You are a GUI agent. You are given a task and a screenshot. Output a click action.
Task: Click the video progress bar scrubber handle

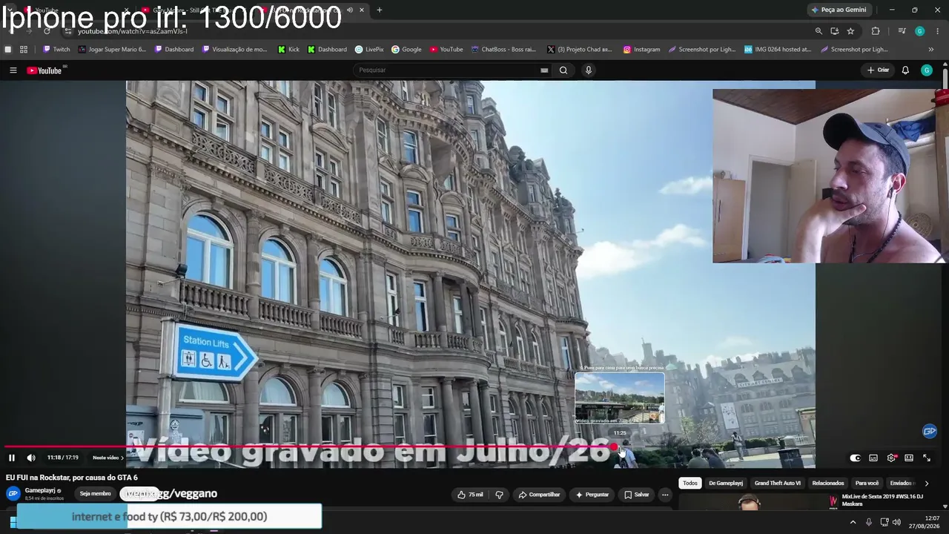(615, 446)
